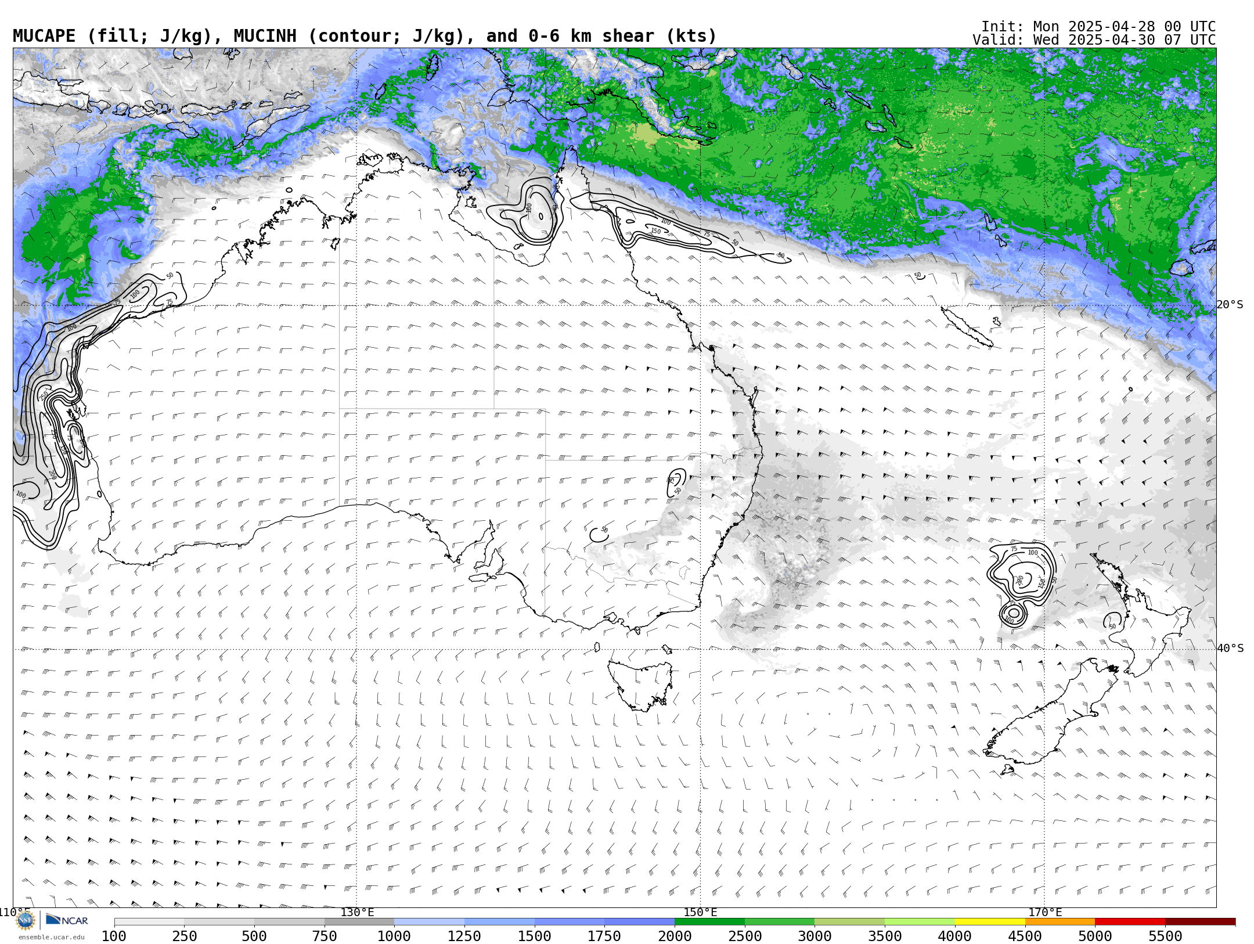Click the 1500 colorbar tick label

coord(535,936)
